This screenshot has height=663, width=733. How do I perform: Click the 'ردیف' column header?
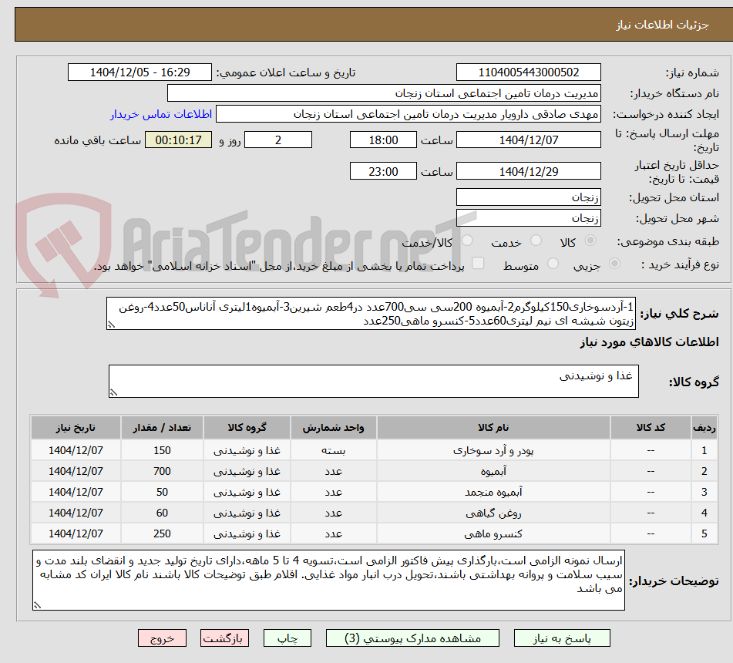click(704, 427)
